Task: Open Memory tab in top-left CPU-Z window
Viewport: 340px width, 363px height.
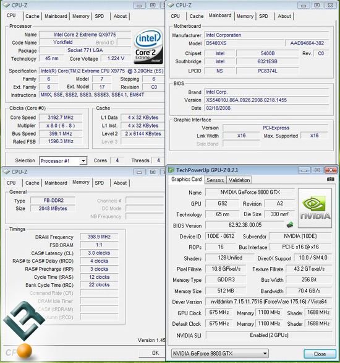Action: [x=81, y=16]
